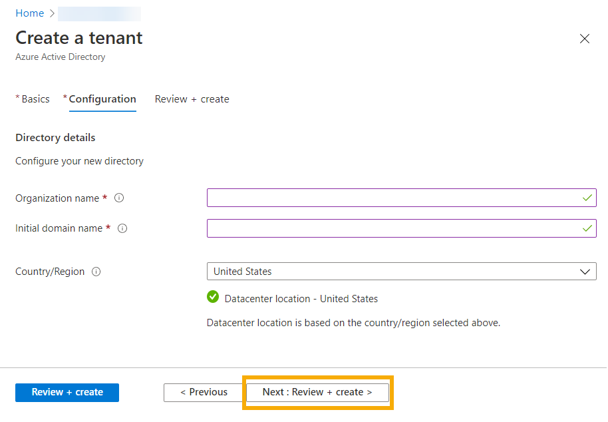This screenshot has width=608, height=422.
Task: Open the Configuration tab
Action: pos(102,99)
